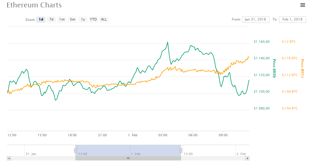
Task: Switch zoom to 1m
Action: click(62, 19)
